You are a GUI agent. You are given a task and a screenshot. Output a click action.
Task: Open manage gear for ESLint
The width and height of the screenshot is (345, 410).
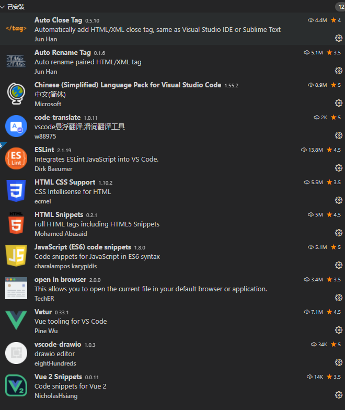click(x=339, y=168)
